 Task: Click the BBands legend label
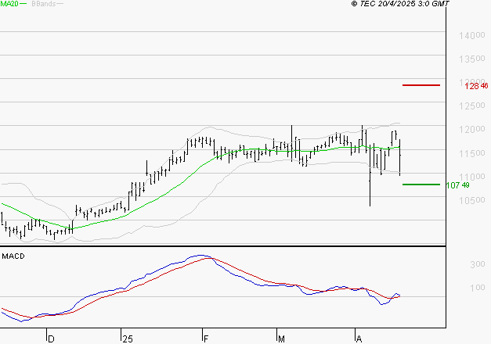42,5
